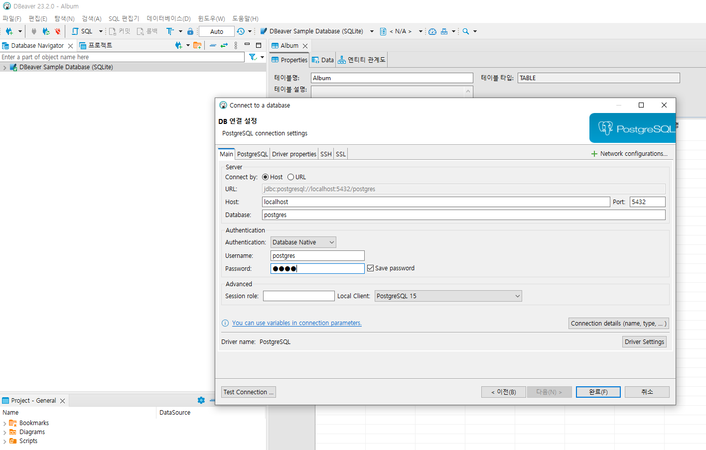Expand the Bookmarks folder

(x=5, y=424)
